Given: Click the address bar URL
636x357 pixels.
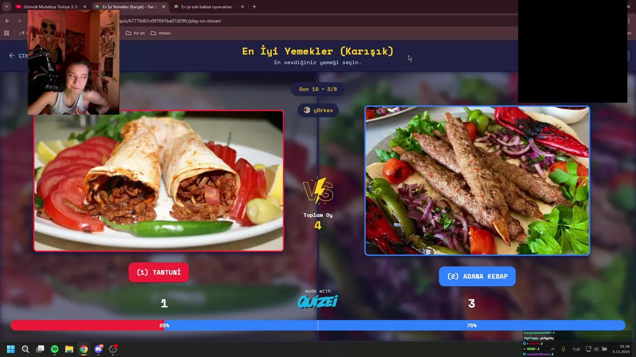Looking at the screenshot, I should pyautogui.click(x=170, y=21).
